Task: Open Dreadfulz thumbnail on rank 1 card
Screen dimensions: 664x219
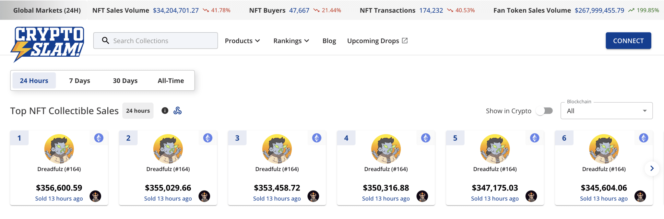Action: 59,149
